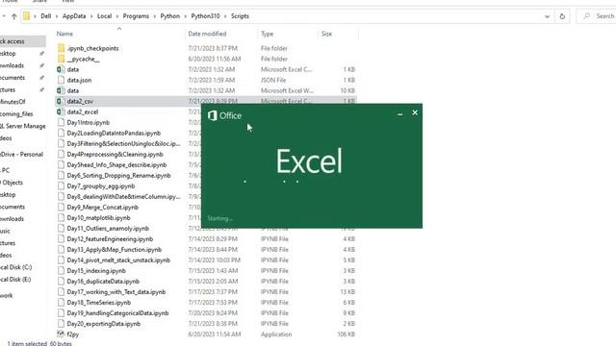Select the Dell breadcrumb

coord(46,16)
